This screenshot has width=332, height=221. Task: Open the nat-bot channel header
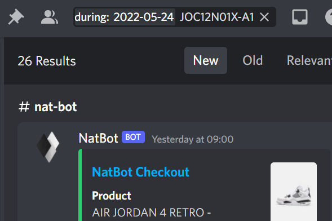(48, 107)
